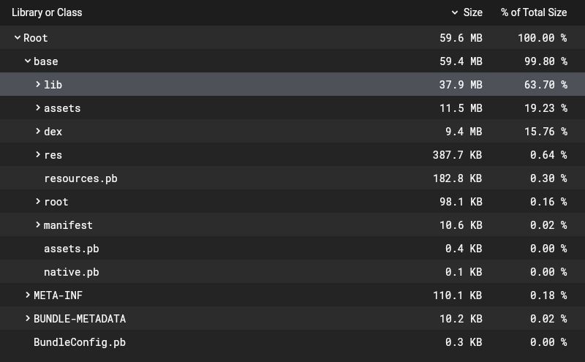
Task: Expand the lib folder arrow
Action: [38, 85]
